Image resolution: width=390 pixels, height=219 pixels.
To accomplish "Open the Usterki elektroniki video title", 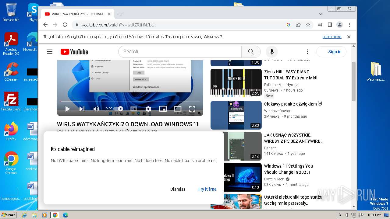I will pos(293,200).
